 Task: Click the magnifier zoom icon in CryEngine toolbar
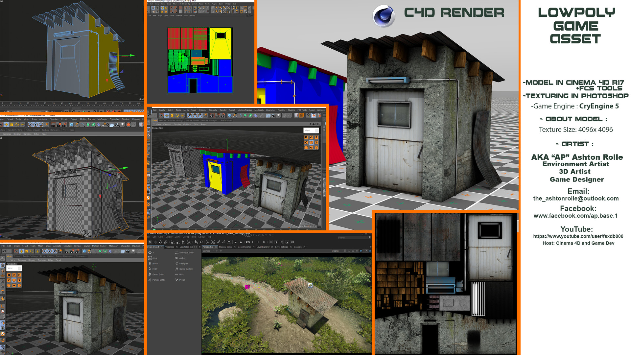coord(201,242)
